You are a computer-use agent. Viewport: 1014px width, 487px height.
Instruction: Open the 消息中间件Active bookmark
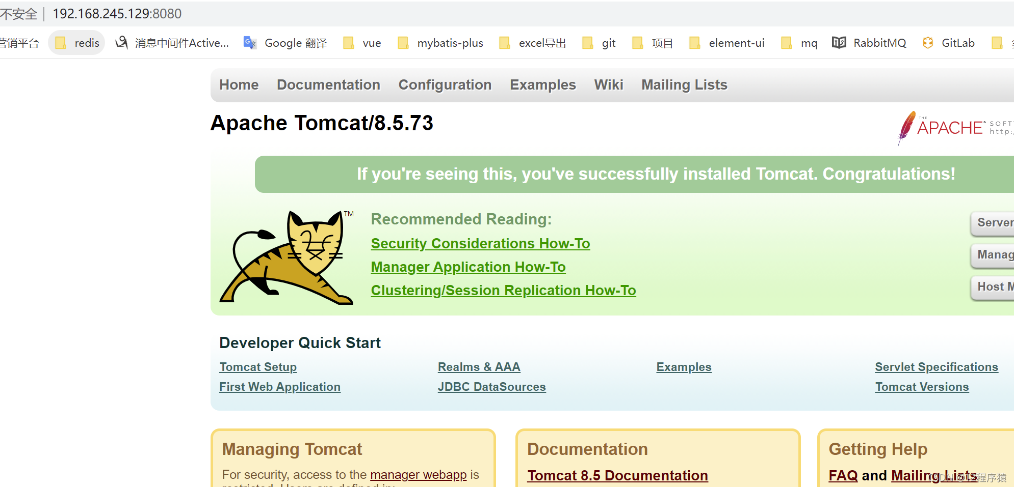coord(172,43)
